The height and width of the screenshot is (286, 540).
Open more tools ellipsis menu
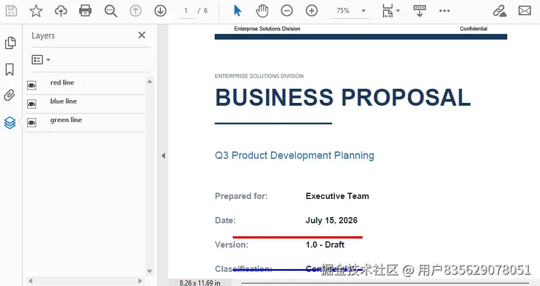(x=445, y=11)
